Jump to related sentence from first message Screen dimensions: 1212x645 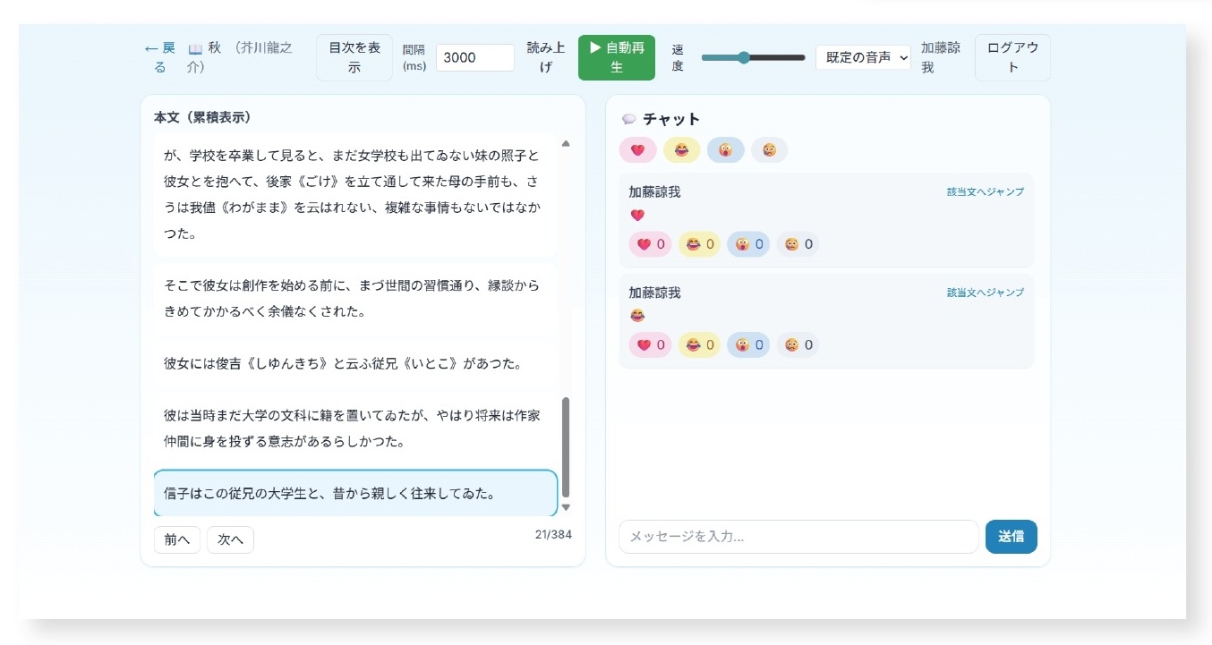[x=985, y=191]
